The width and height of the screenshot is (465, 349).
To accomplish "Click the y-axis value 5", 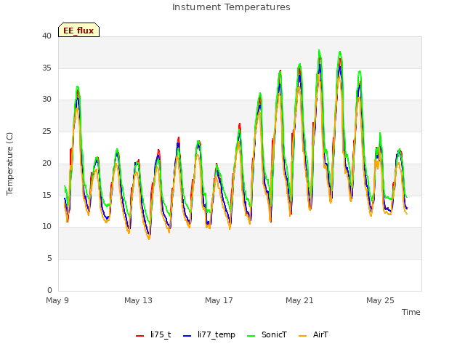I will tap(49, 259).
